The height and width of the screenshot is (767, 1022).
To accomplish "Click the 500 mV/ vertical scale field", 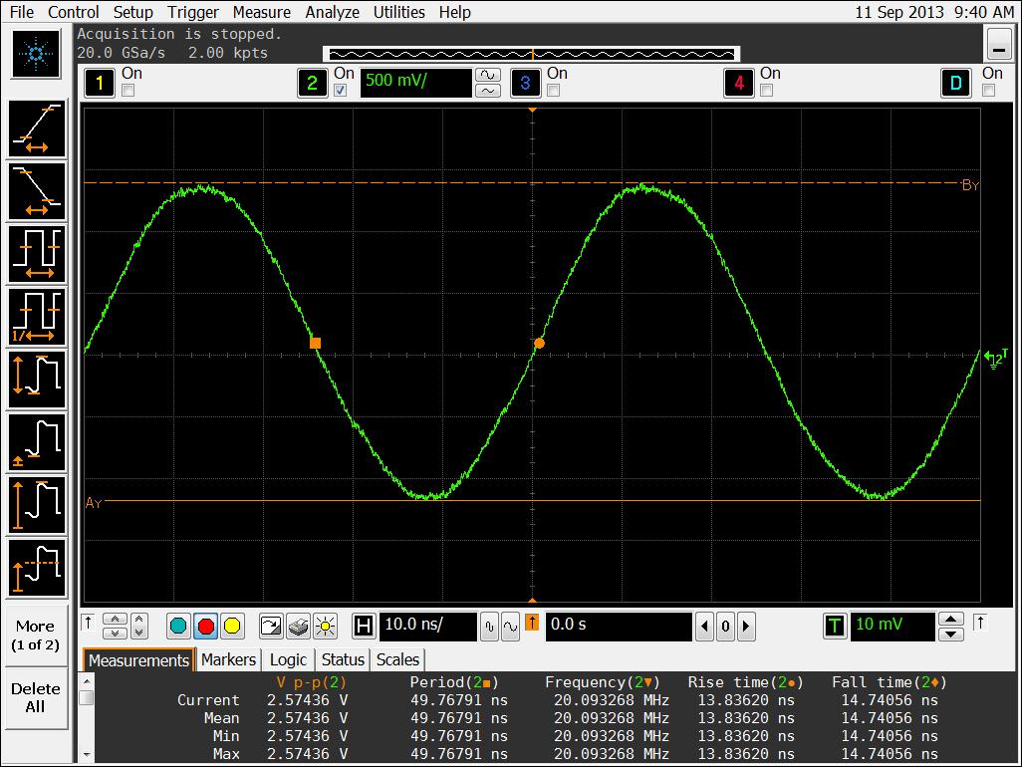I will pyautogui.click(x=415, y=82).
